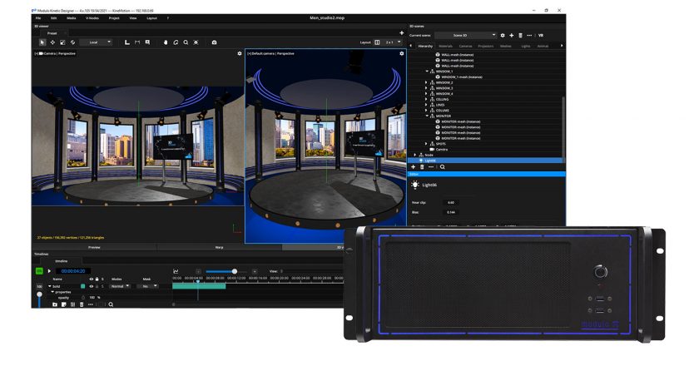Screen dimensions: 699x366
Task: Switch to the Hierarchy tab
Action: click(425, 46)
